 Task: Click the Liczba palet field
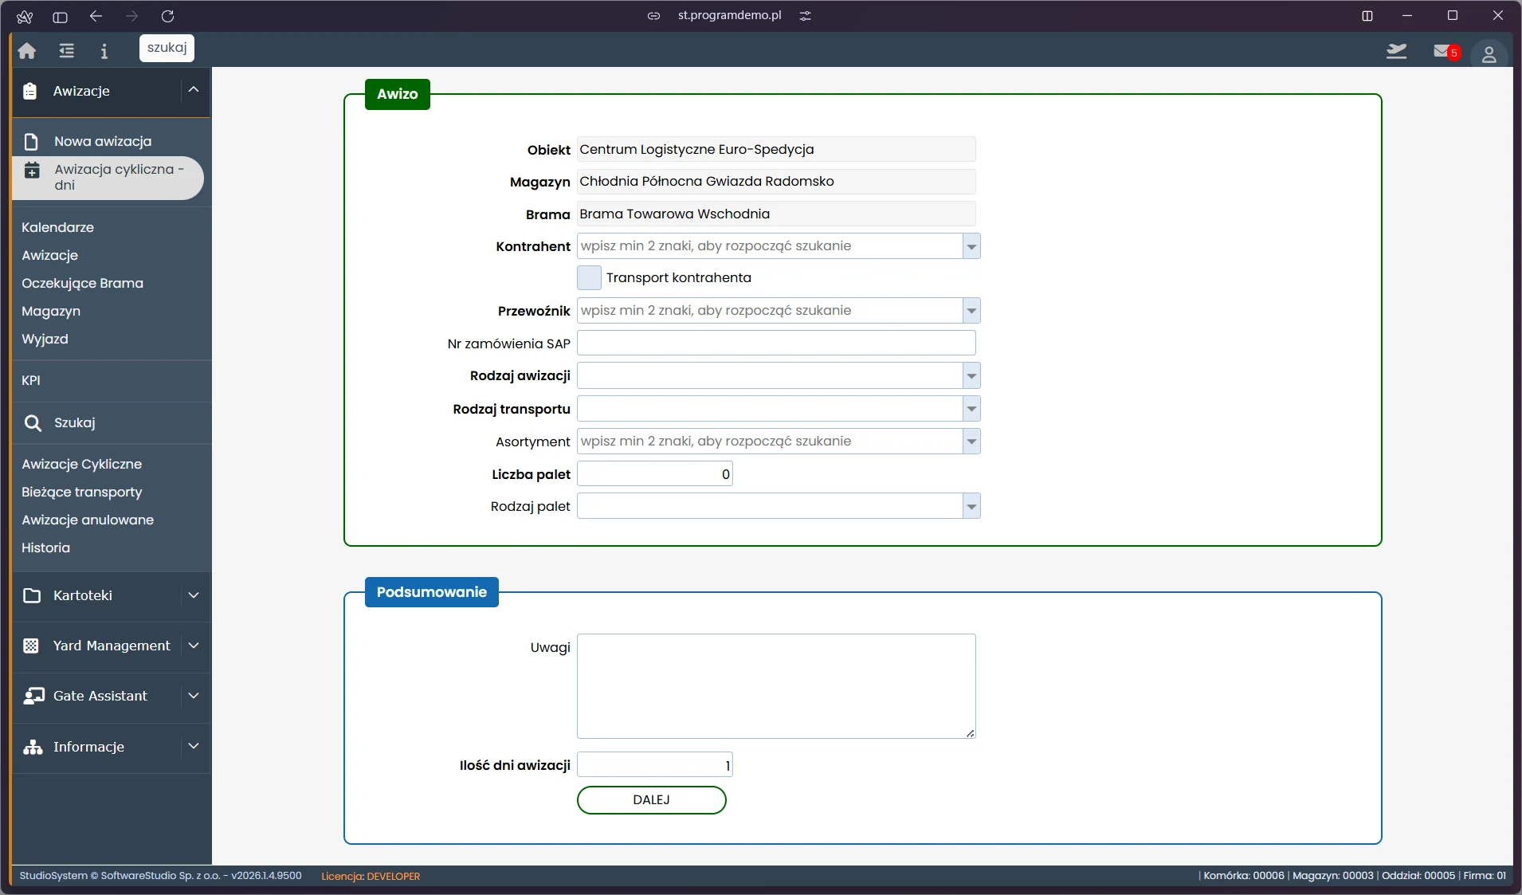click(x=654, y=474)
